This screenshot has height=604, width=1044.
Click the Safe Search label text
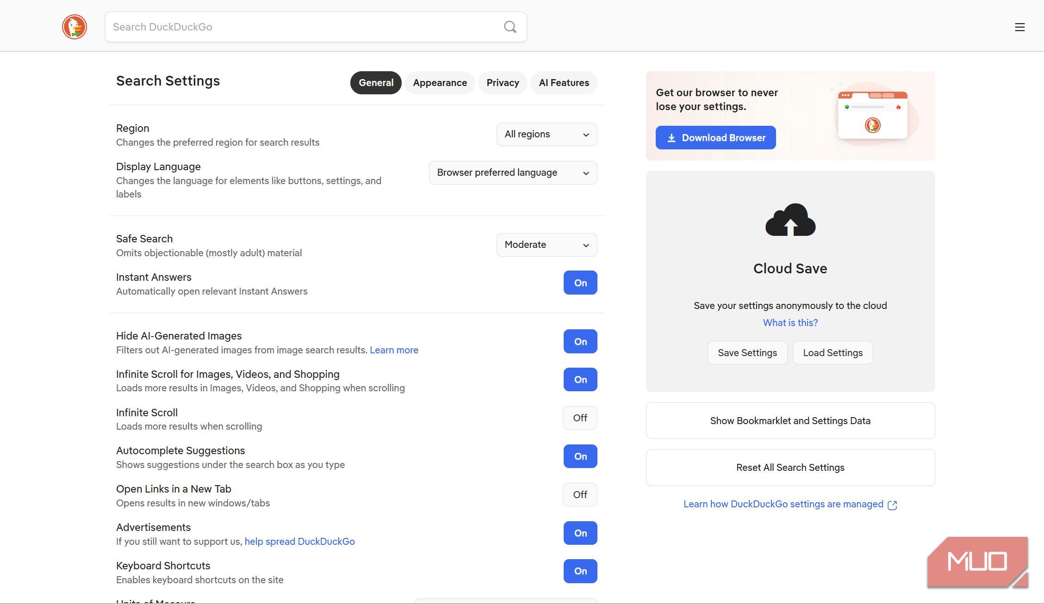(144, 239)
